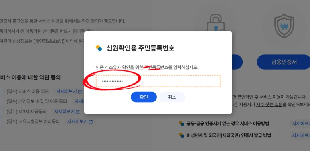The width and height of the screenshot is (310, 151).
Task: Check the 고유식별정보 처리동의 checkbox
Action: (x=0, y=121)
